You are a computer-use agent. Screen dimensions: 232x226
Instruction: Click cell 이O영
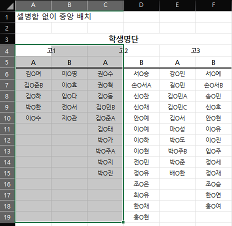coord(69,74)
